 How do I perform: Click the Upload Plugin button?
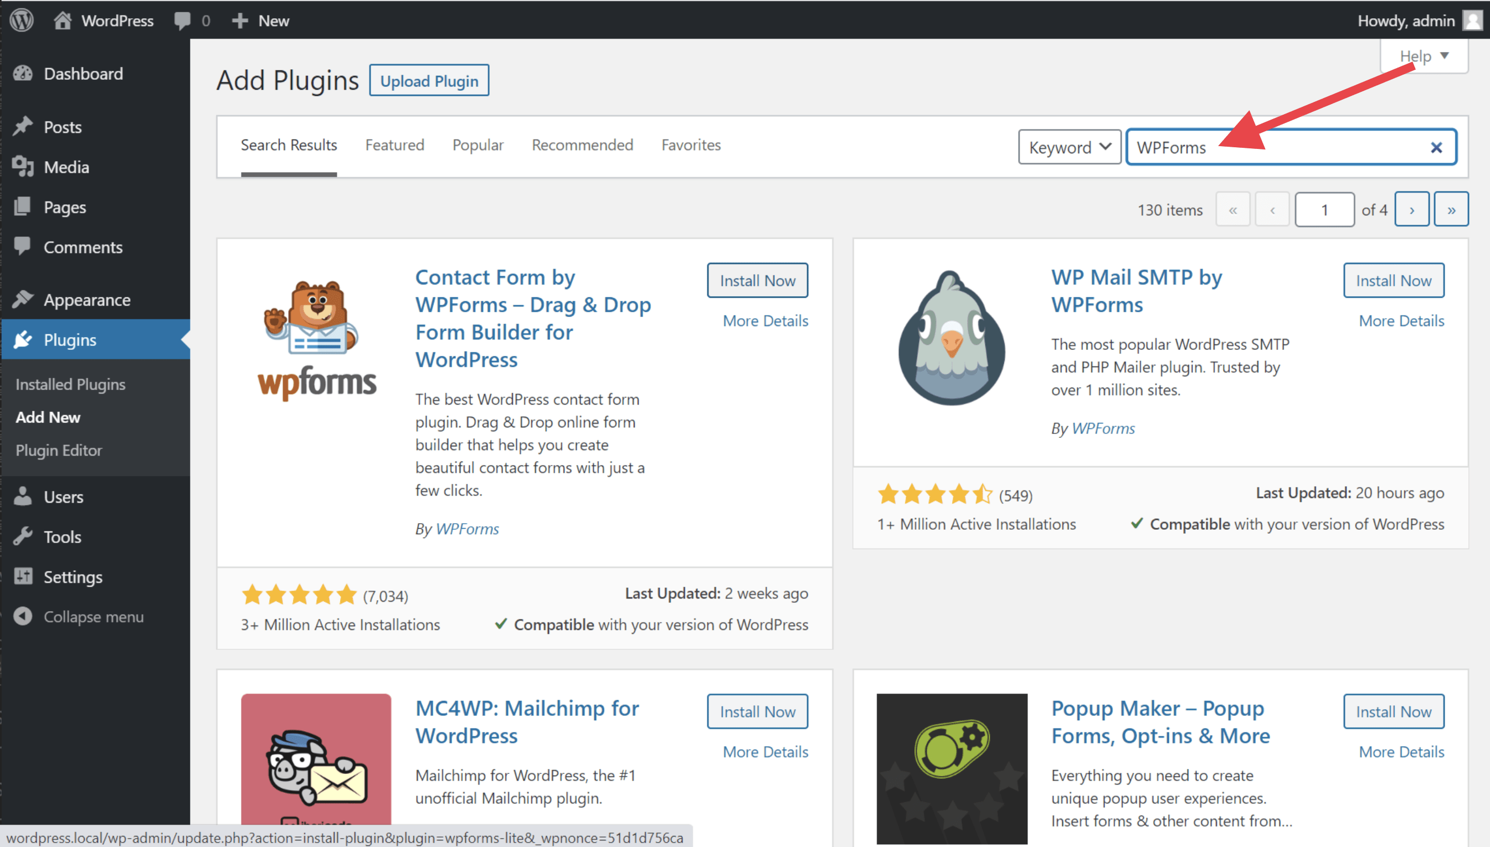(x=429, y=80)
